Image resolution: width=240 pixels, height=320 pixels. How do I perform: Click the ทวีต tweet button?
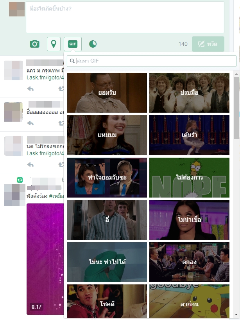[x=208, y=44]
